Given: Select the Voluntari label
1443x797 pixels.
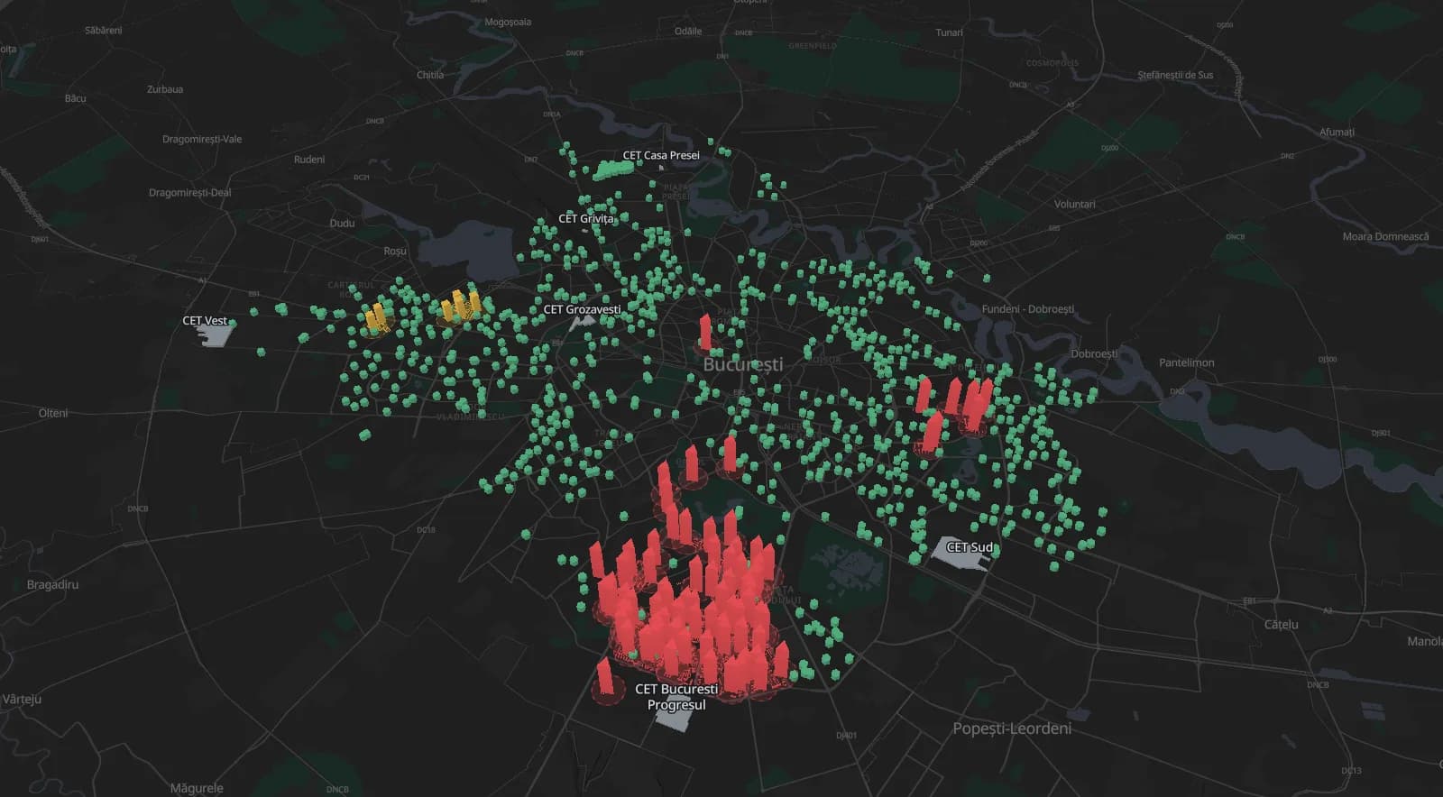Looking at the screenshot, I should (x=1075, y=204).
